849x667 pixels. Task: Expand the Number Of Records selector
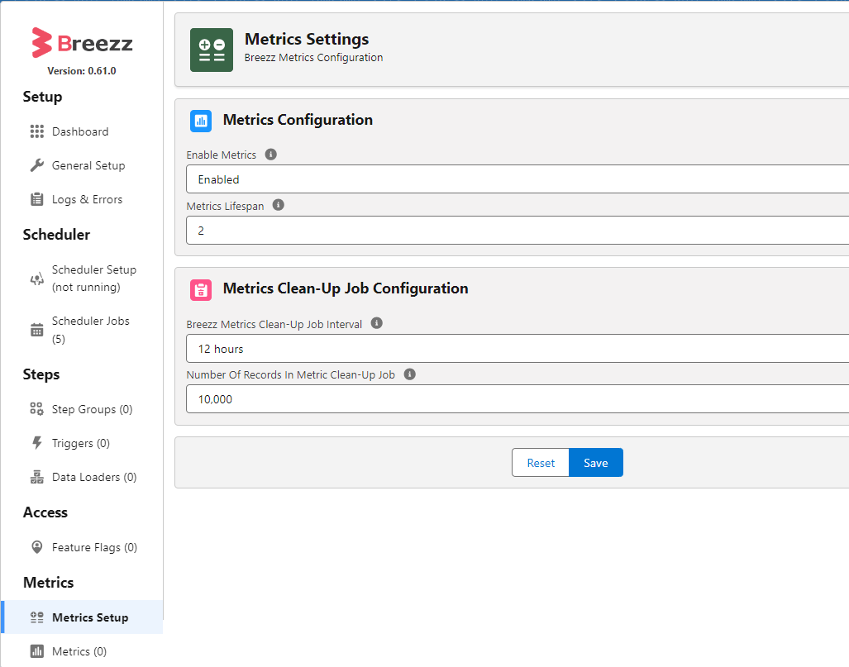(x=513, y=399)
